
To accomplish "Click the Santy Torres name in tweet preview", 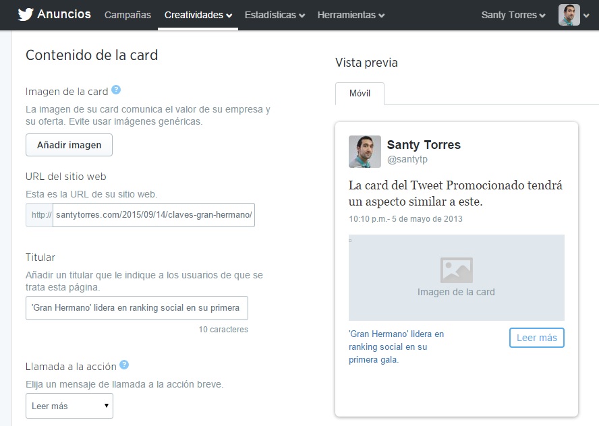I will (x=424, y=145).
